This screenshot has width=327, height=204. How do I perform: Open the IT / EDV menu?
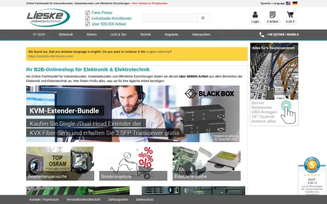[x=39, y=35]
